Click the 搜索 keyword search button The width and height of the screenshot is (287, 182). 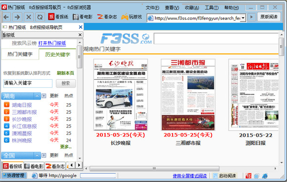(x=66, y=84)
